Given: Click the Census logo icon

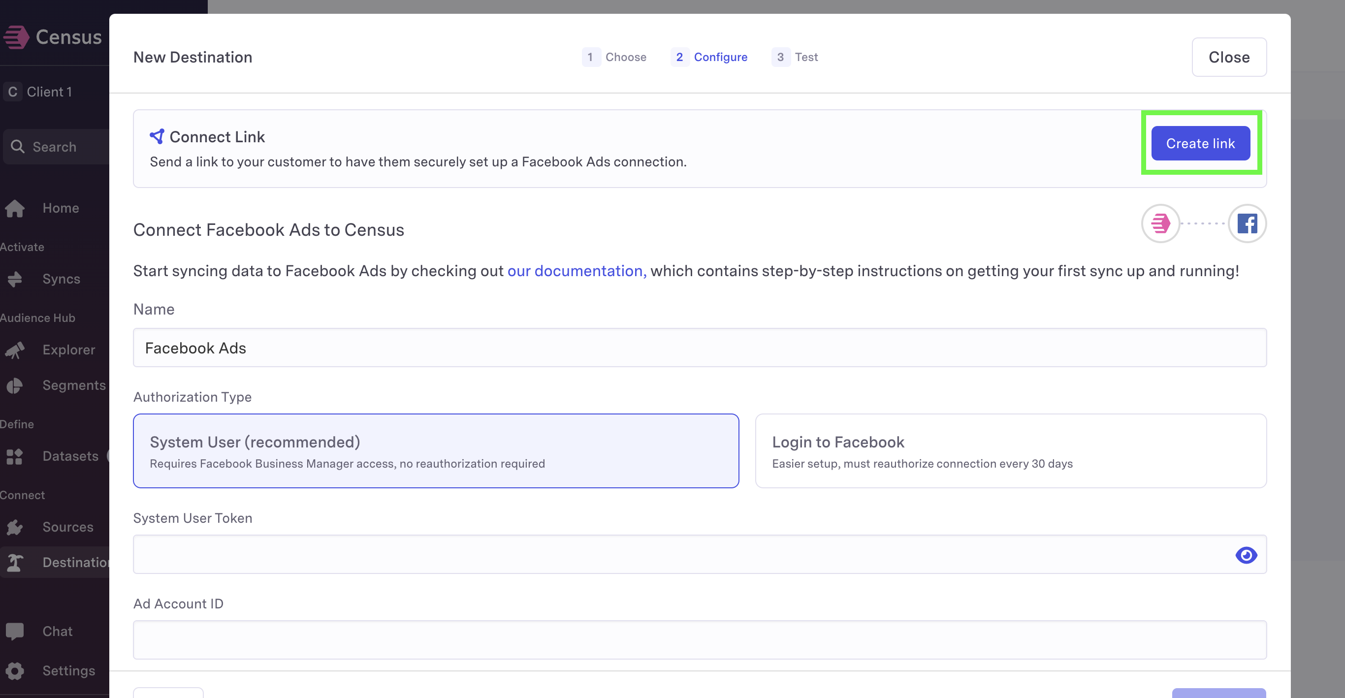Looking at the screenshot, I should click(x=16, y=37).
